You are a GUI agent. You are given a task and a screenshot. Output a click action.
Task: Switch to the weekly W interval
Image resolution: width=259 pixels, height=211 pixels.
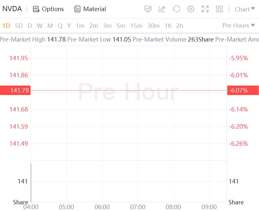[40, 26]
